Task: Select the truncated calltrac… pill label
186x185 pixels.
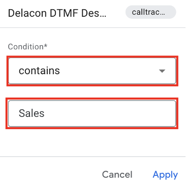Action: pos(148,12)
